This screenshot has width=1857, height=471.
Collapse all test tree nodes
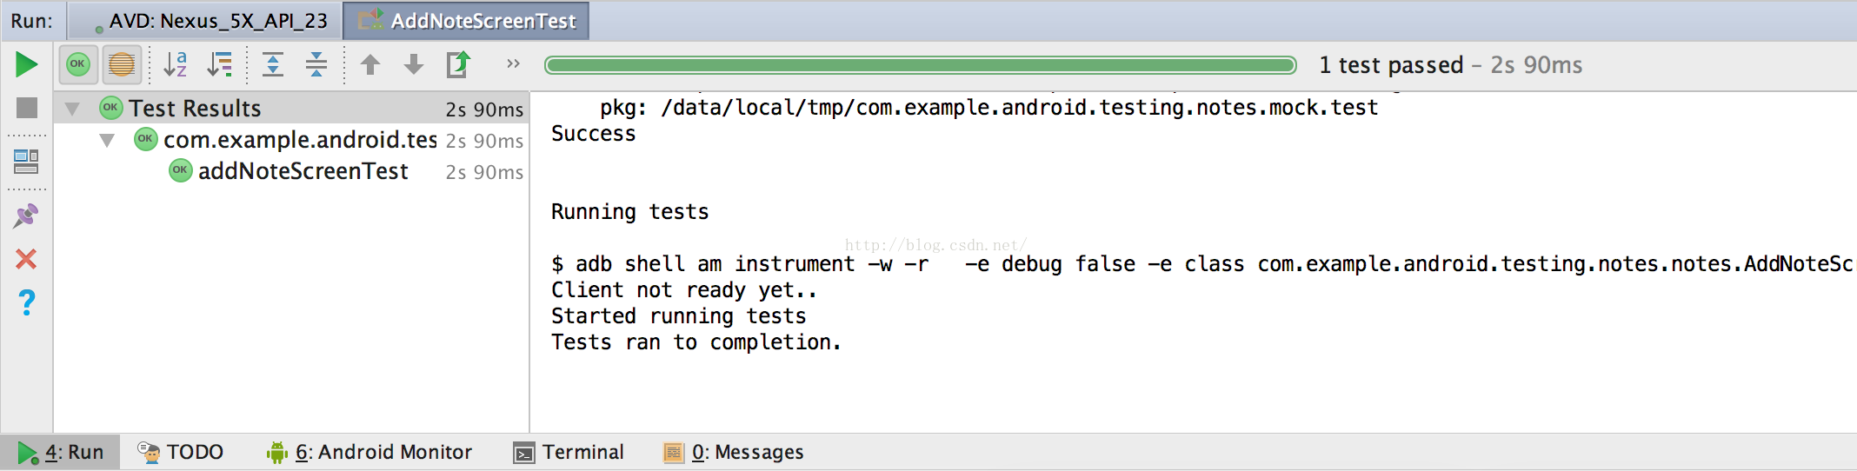316,64
